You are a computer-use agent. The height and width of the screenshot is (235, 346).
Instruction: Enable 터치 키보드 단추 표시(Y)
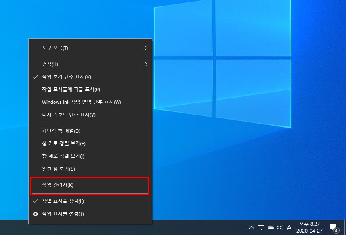[90, 115]
